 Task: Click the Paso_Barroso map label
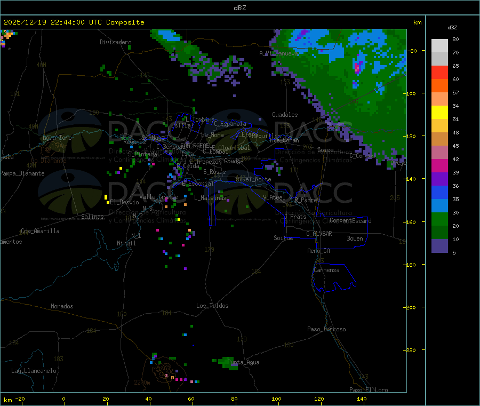click(x=326, y=329)
